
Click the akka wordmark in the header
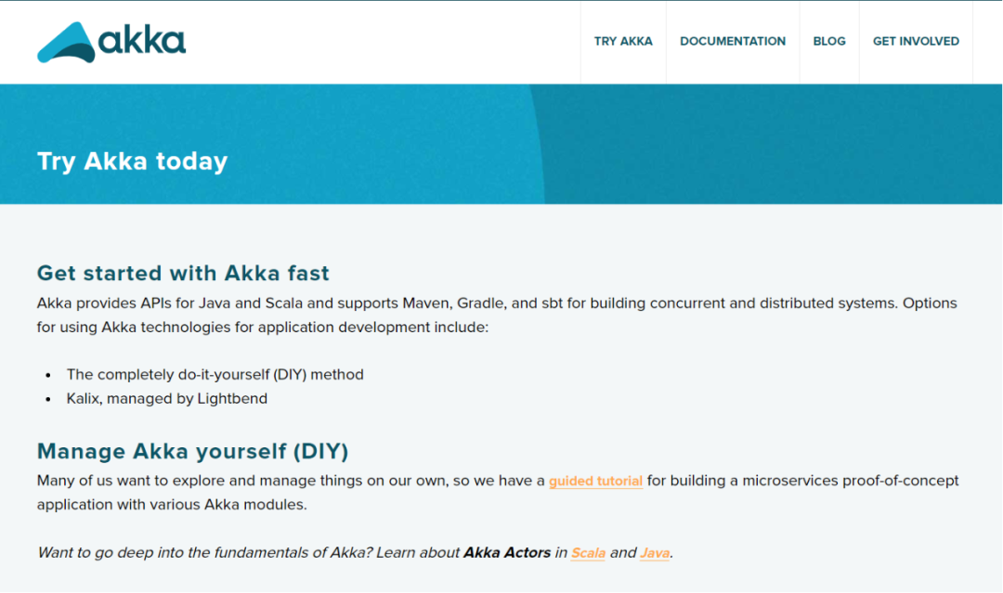[x=142, y=40]
